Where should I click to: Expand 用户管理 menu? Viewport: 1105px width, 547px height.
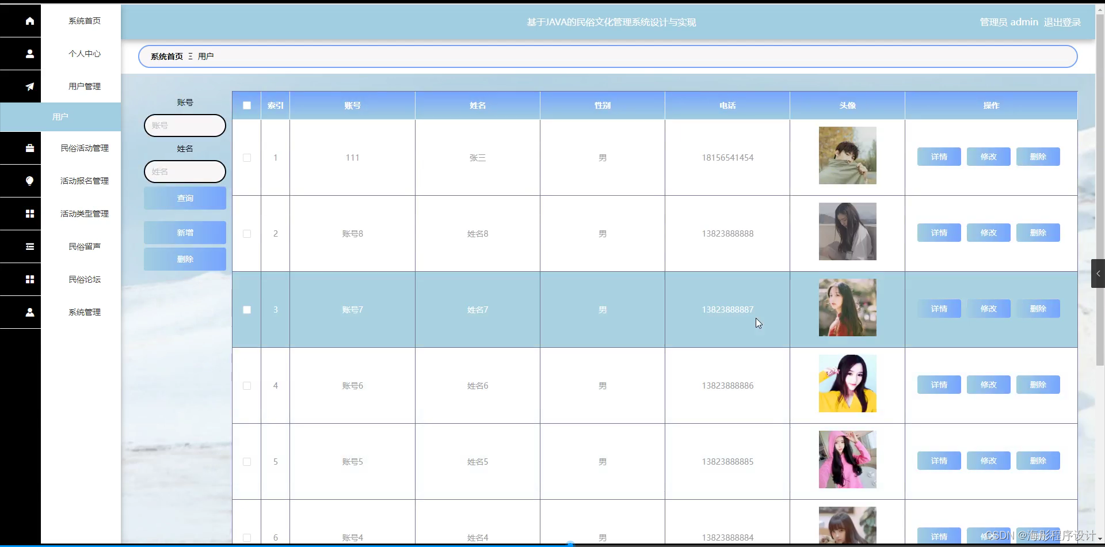pos(85,86)
